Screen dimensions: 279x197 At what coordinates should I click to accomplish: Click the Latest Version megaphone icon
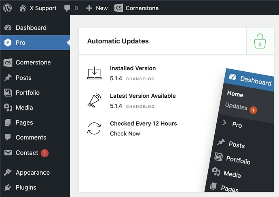[x=94, y=101]
